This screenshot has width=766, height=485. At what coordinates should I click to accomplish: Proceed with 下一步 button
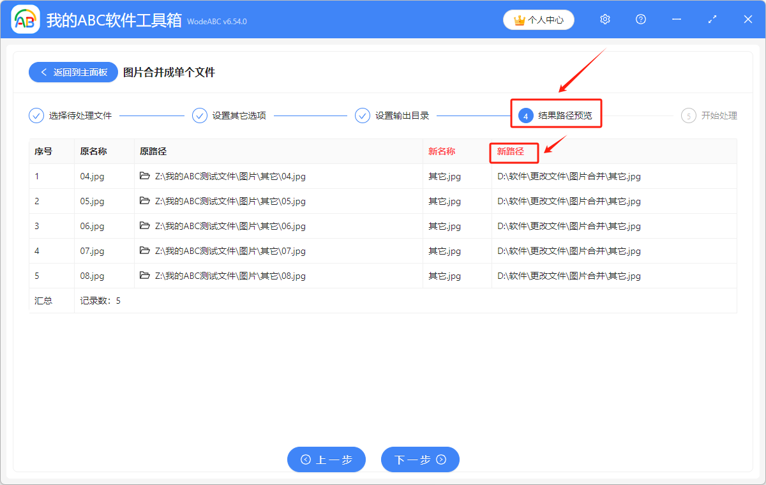[x=420, y=459]
